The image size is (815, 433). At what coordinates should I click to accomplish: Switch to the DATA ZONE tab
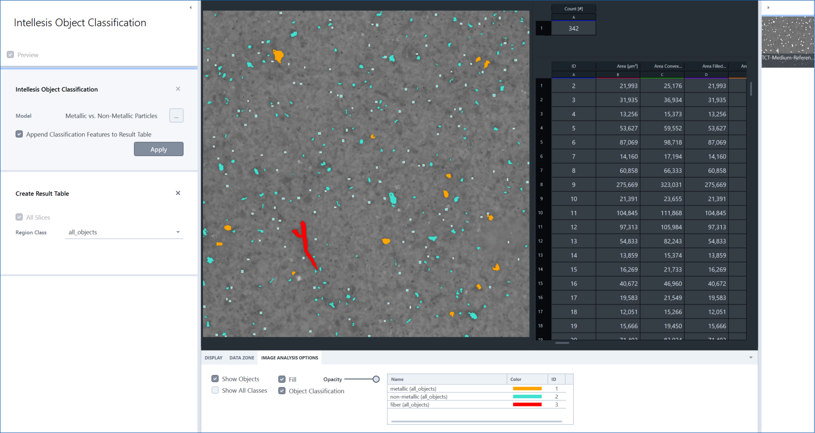pos(242,358)
